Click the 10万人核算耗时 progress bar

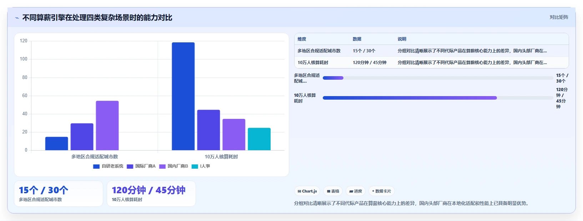pyautogui.click(x=438, y=98)
